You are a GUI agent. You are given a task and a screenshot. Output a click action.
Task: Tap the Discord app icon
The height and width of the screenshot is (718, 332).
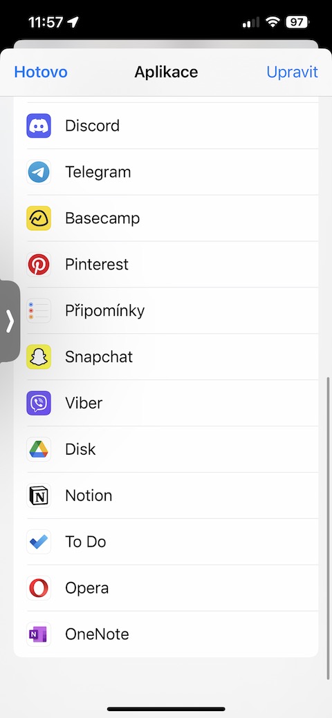[x=39, y=126]
